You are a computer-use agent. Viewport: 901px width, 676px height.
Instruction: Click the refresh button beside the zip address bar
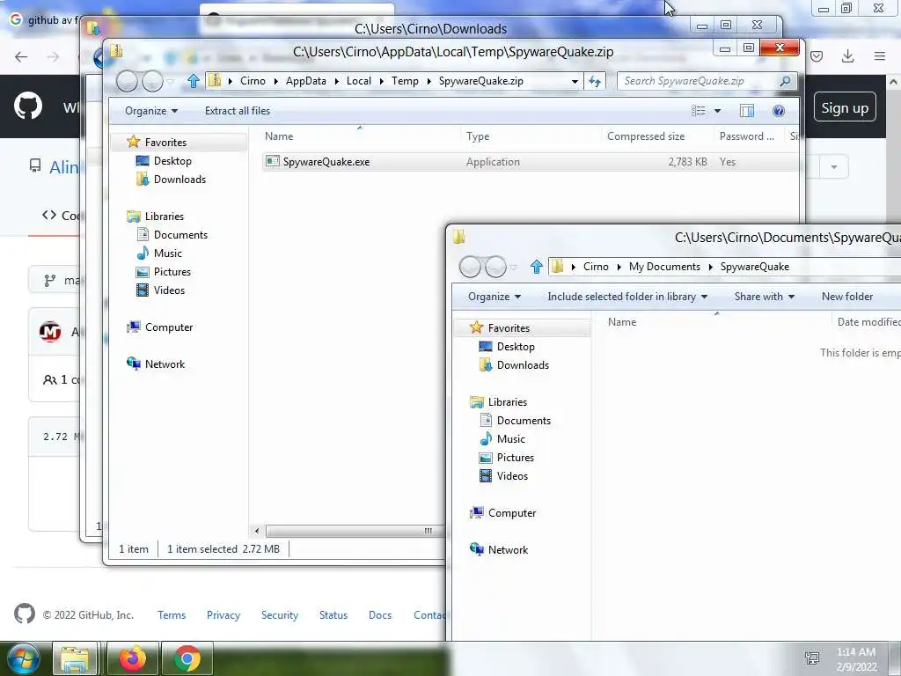pyautogui.click(x=595, y=81)
